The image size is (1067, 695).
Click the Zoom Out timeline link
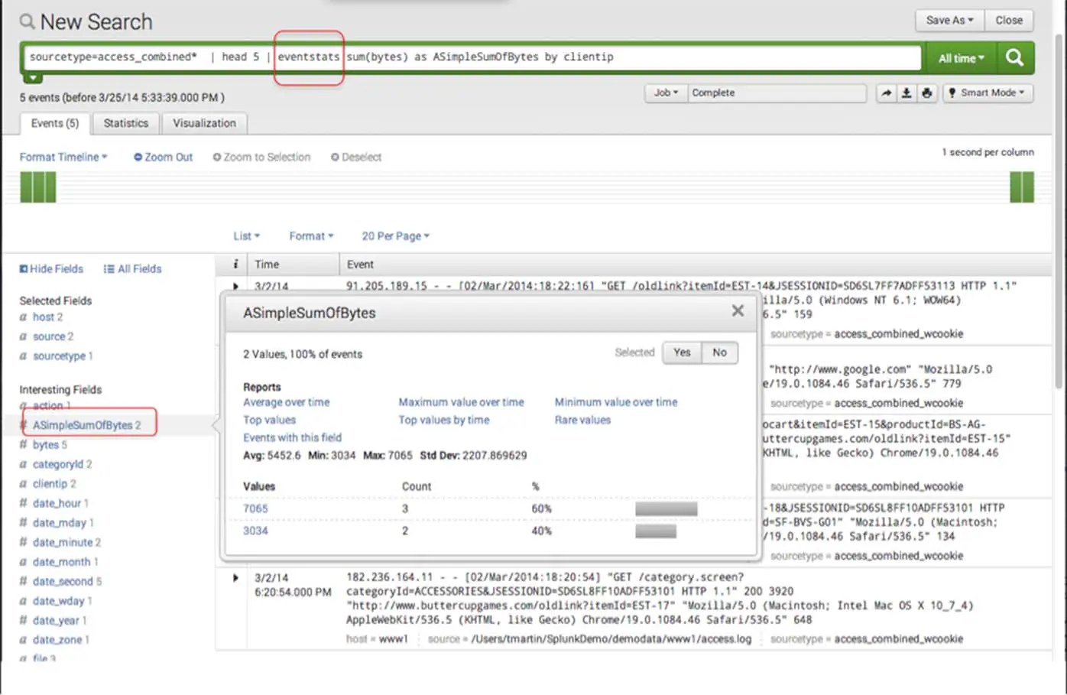[163, 157]
